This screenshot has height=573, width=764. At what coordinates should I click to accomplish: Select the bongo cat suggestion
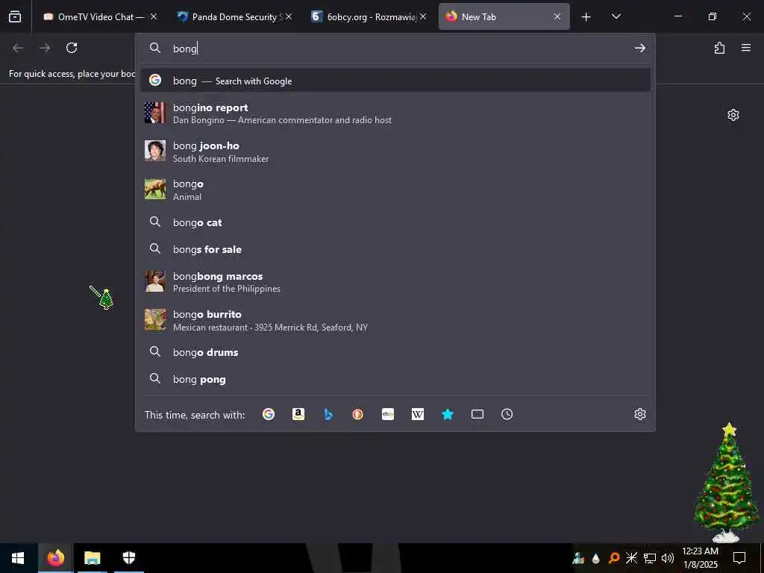pyautogui.click(x=395, y=222)
